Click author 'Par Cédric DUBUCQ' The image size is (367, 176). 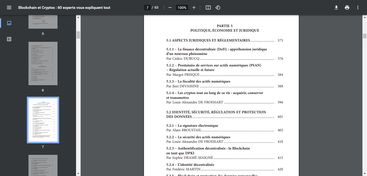pos(183,59)
